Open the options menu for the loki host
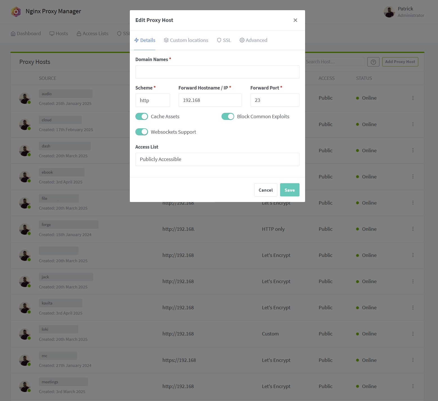This screenshot has height=401, width=438. click(413, 333)
